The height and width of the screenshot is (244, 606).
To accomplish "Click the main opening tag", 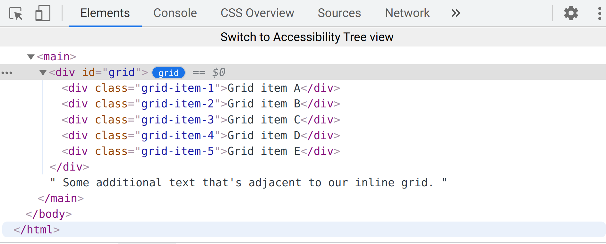I will click(x=56, y=57).
